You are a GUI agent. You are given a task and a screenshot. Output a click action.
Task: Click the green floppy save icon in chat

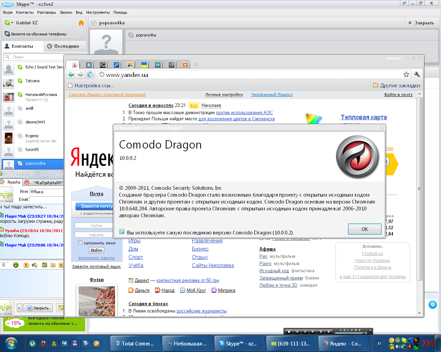click(x=44, y=265)
